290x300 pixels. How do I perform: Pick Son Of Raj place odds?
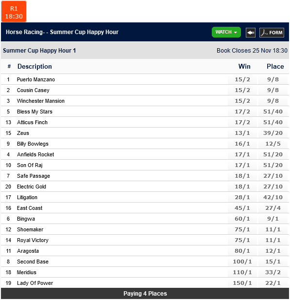click(x=273, y=165)
